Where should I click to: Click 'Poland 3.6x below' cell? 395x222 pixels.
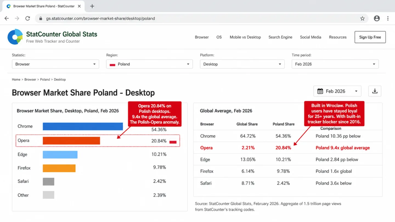pyautogui.click(x=333, y=183)
